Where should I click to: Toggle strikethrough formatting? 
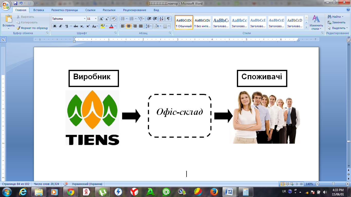[x=76, y=26]
